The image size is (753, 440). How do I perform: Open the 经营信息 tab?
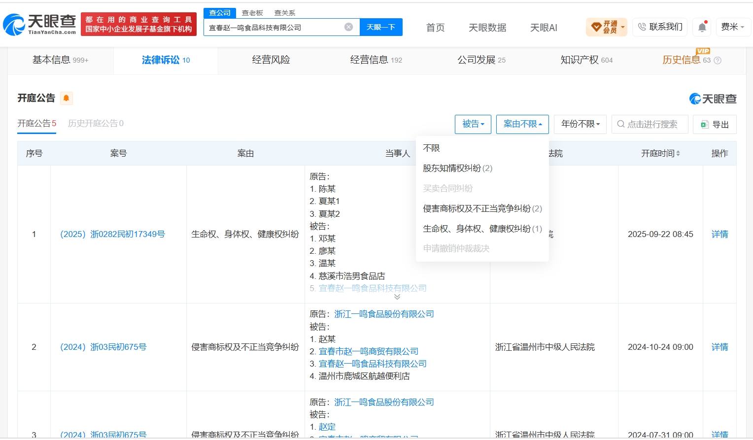(376, 60)
